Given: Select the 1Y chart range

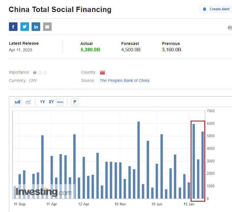Looking at the screenshot, I should coord(42,102).
